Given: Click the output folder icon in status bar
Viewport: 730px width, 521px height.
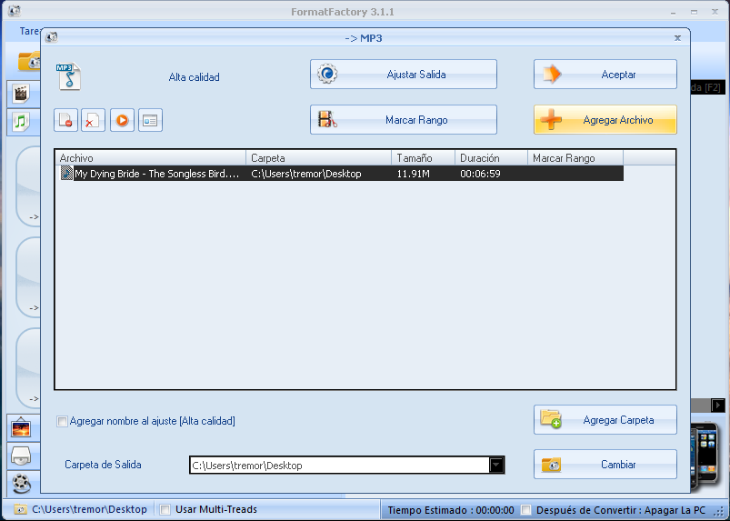Looking at the screenshot, I should (20, 509).
